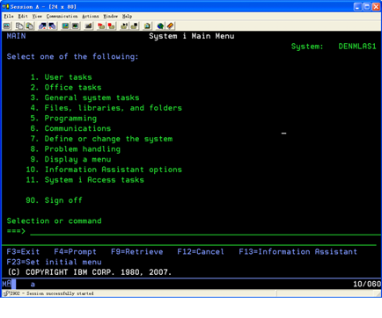Screen dimensions: 382x318
Task: Click the F3=Exit function key label
Action: [x=23, y=252]
